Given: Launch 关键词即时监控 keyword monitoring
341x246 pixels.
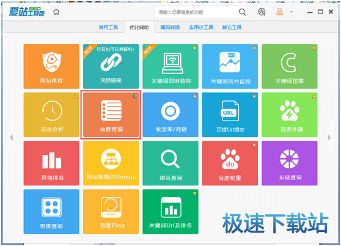Looking at the screenshot, I should [x=170, y=67].
